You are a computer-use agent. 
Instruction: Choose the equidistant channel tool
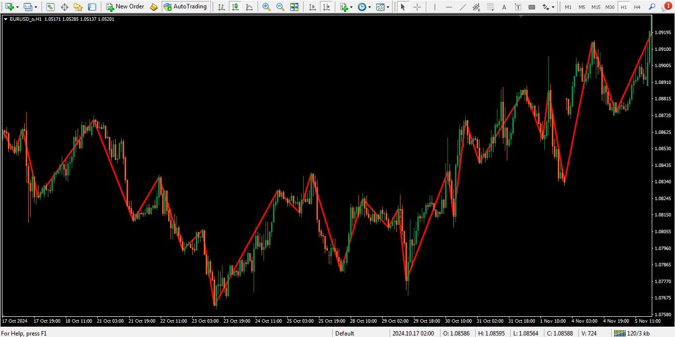coord(476,7)
